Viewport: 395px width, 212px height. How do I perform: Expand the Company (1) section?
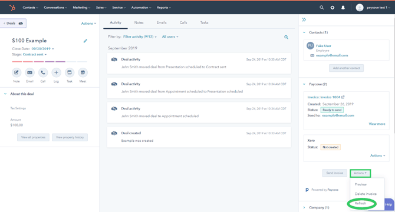(304, 207)
